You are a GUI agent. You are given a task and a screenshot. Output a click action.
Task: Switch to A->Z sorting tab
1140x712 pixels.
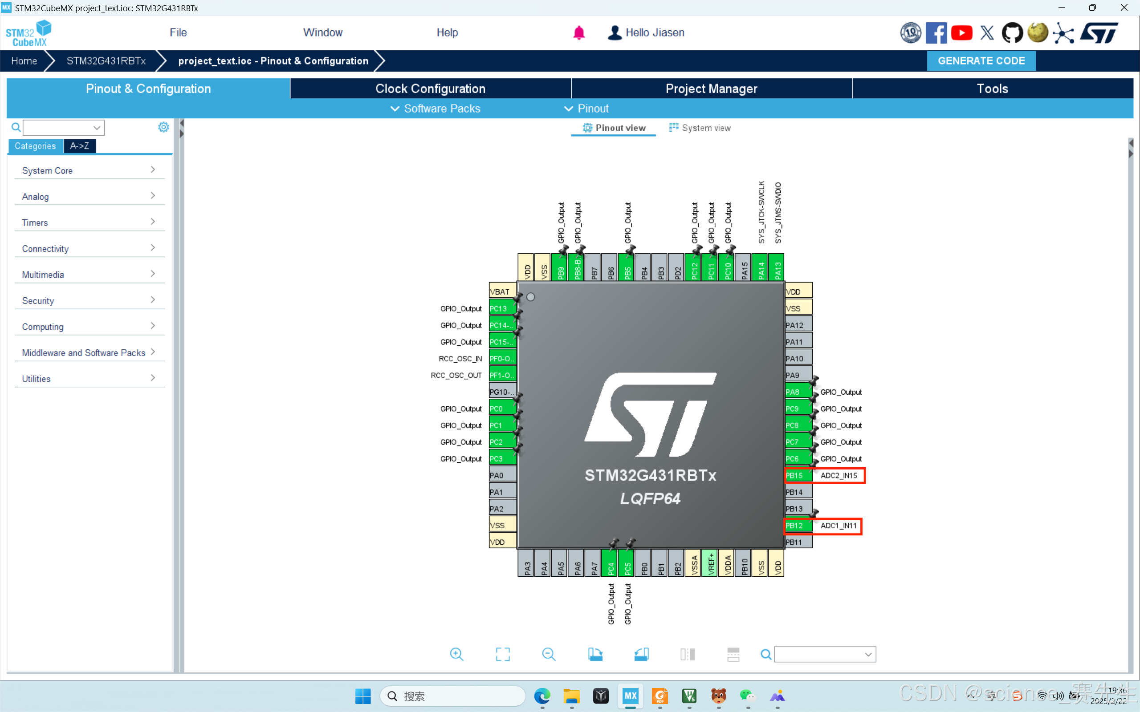(x=80, y=146)
